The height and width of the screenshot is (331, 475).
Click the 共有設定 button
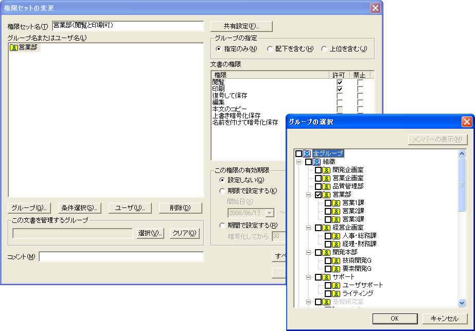coord(241,26)
